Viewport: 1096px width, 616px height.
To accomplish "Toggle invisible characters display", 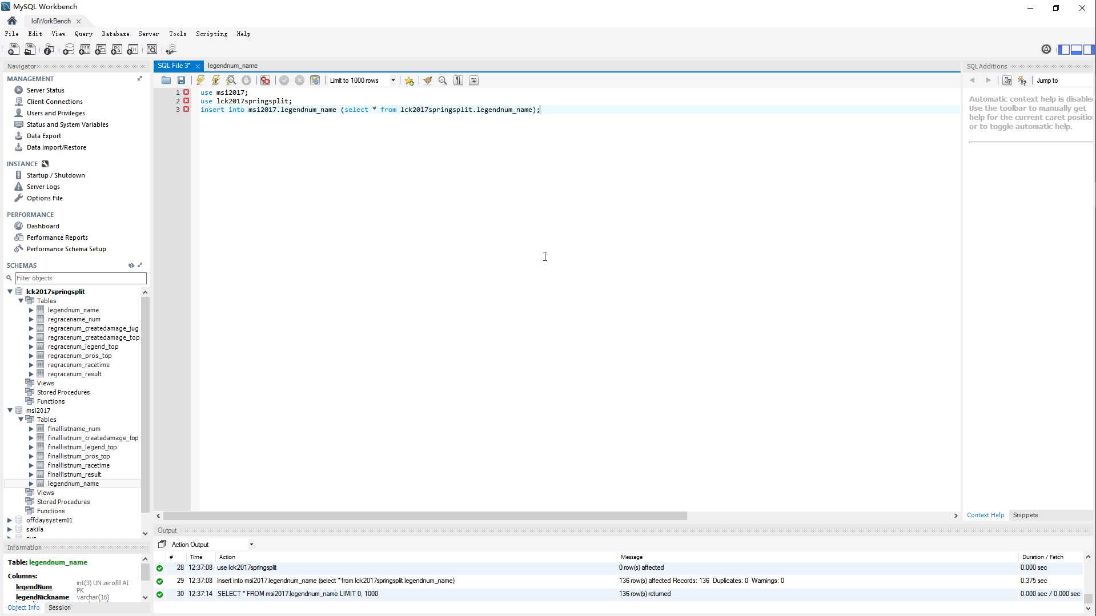I will click(x=458, y=80).
